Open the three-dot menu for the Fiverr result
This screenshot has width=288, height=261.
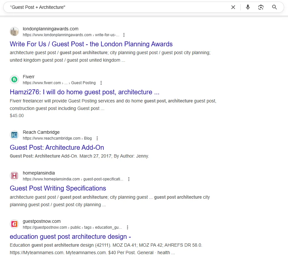[101, 83]
